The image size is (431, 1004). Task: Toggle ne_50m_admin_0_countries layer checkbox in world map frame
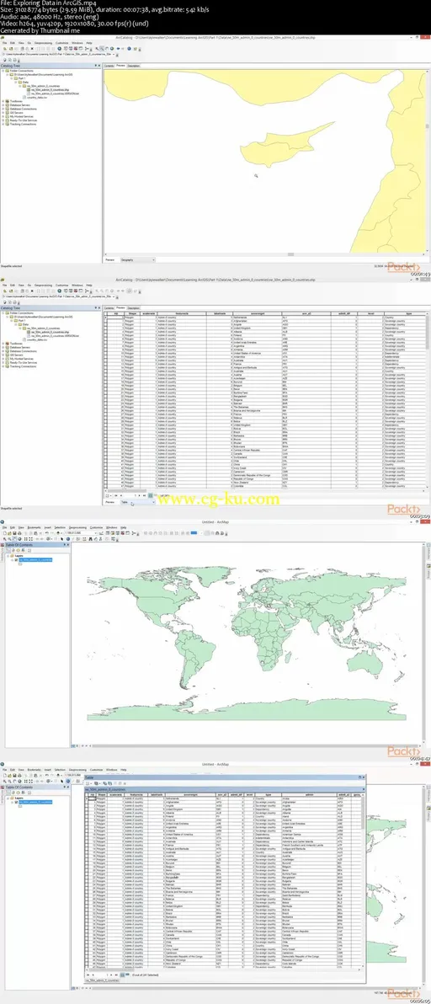click(x=16, y=559)
